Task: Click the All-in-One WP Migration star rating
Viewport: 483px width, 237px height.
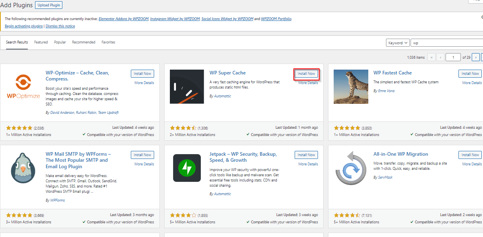Action: 347,215
